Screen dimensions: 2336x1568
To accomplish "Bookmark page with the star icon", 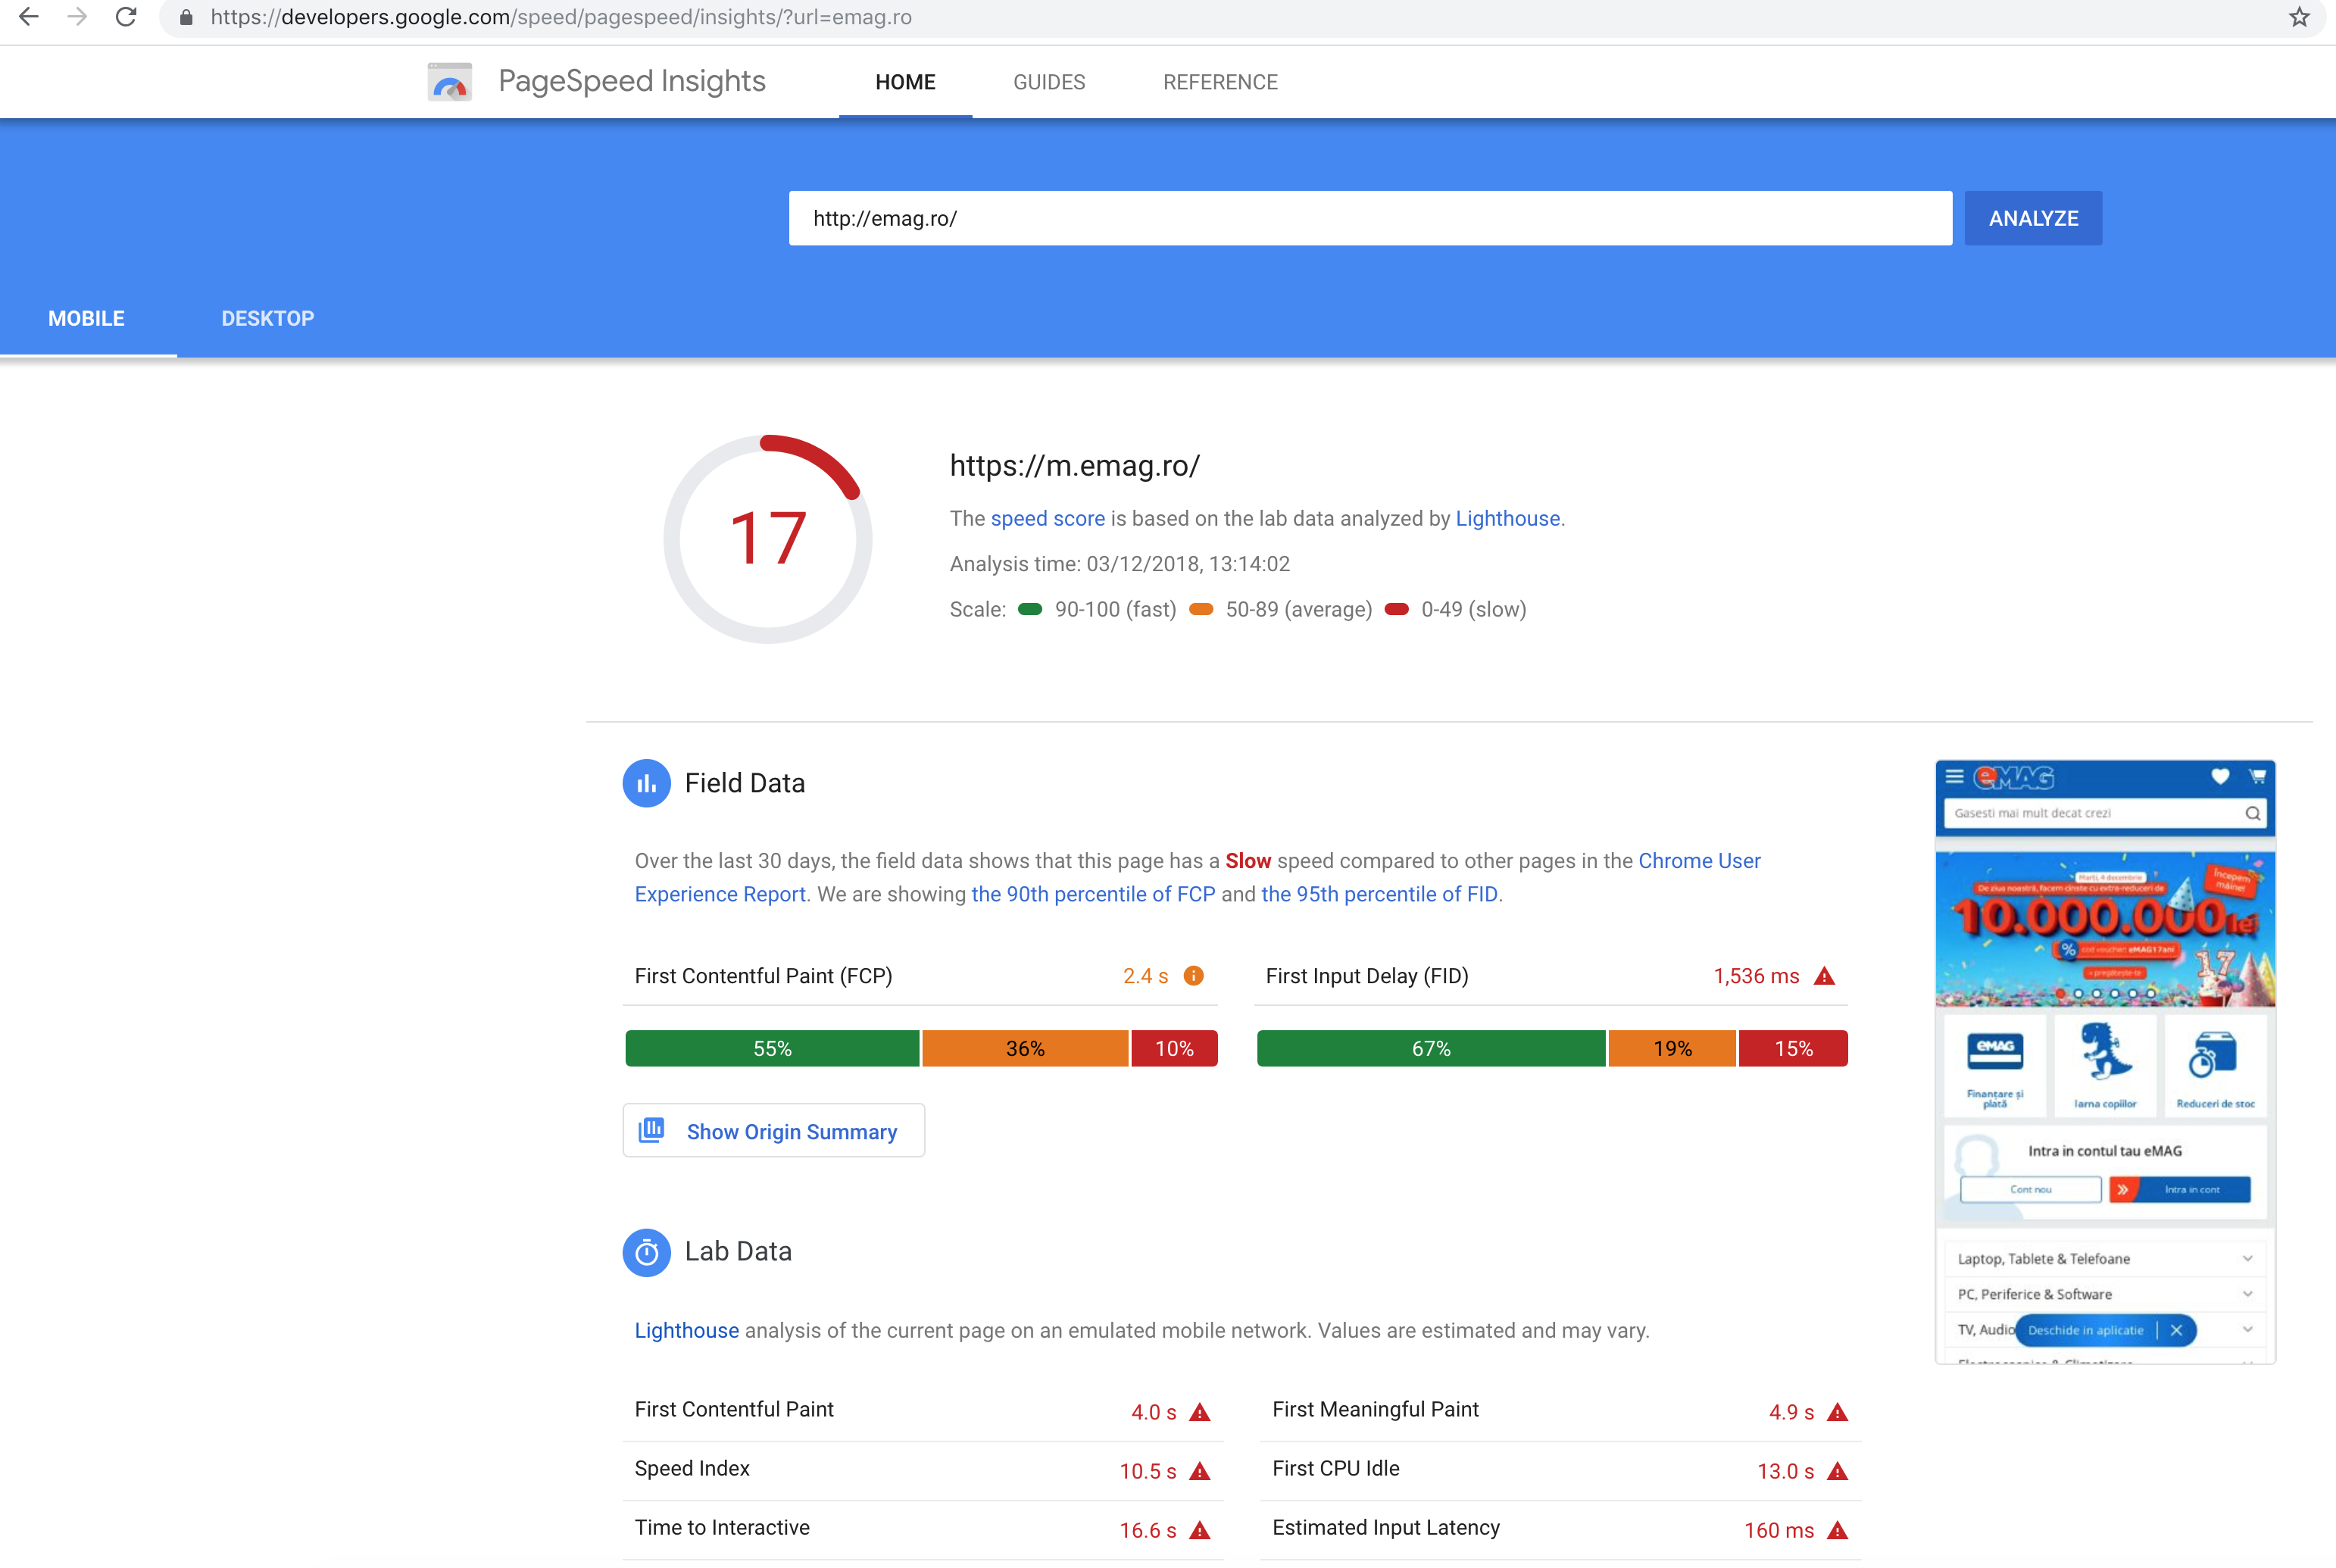I will (2299, 17).
